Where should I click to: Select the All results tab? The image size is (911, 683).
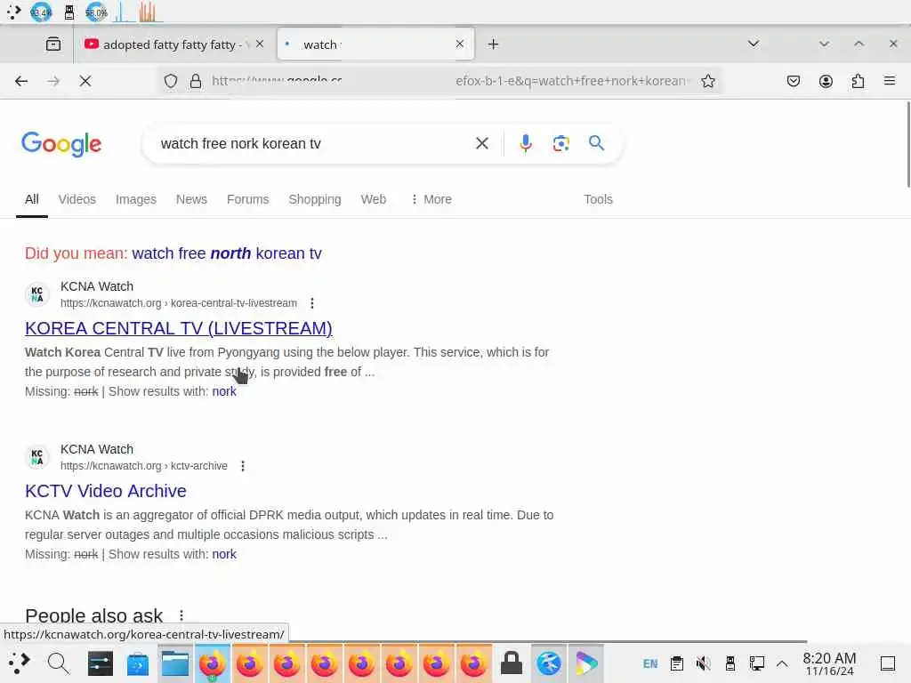click(32, 199)
